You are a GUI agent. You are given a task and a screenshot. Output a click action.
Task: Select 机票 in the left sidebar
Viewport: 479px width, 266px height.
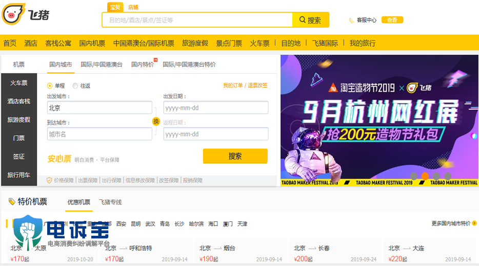pyautogui.click(x=19, y=64)
